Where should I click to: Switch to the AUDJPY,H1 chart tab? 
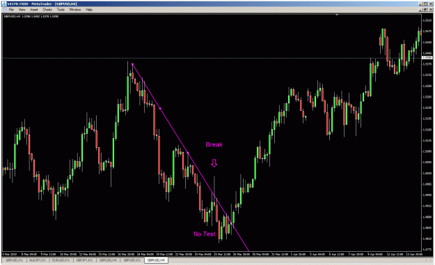pyautogui.click(x=37, y=260)
